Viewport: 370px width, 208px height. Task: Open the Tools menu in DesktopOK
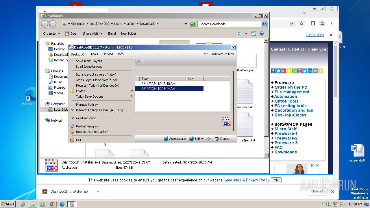[x=94, y=54]
